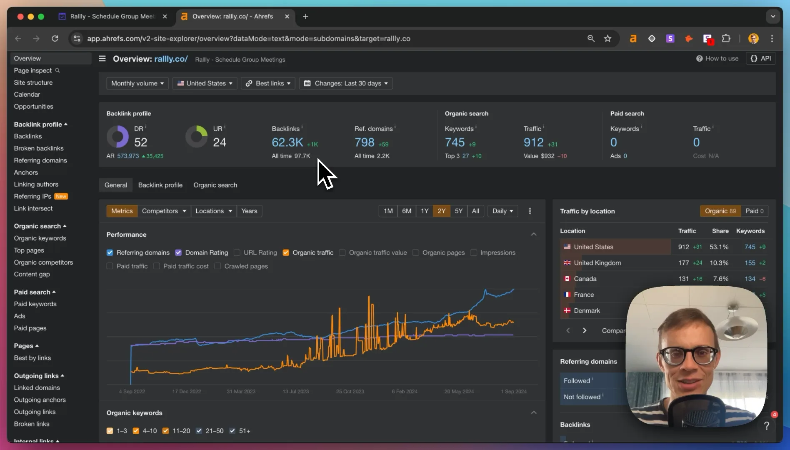Screen dimensions: 790x450
Task: Click the purple S extension icon
Action: pos(670,39)
